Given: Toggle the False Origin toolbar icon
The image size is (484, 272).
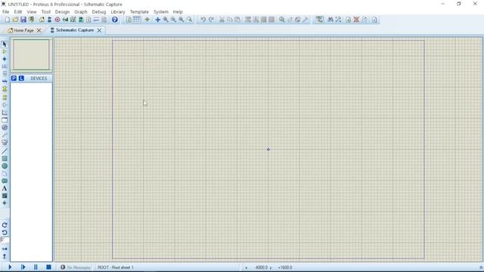Looking at the screenshot, I should tap(147, 20).
